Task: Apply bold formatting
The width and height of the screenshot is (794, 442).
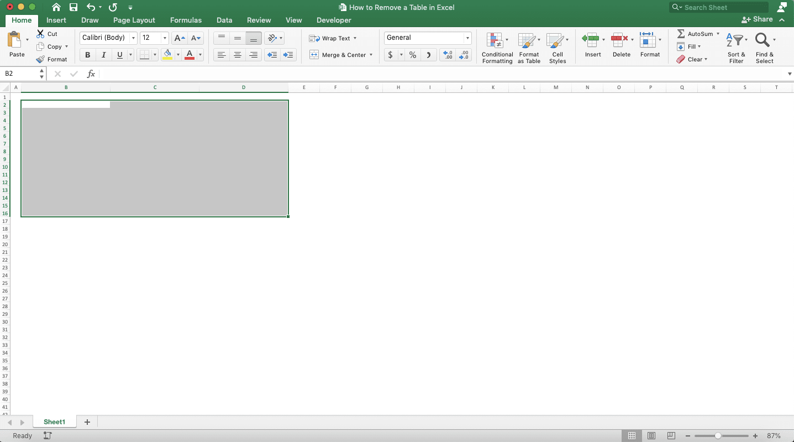Action: click(x=87, y=54)
